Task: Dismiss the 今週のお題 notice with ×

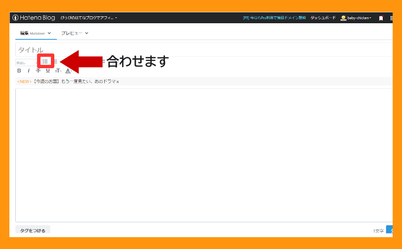Action: pos(118,82)
